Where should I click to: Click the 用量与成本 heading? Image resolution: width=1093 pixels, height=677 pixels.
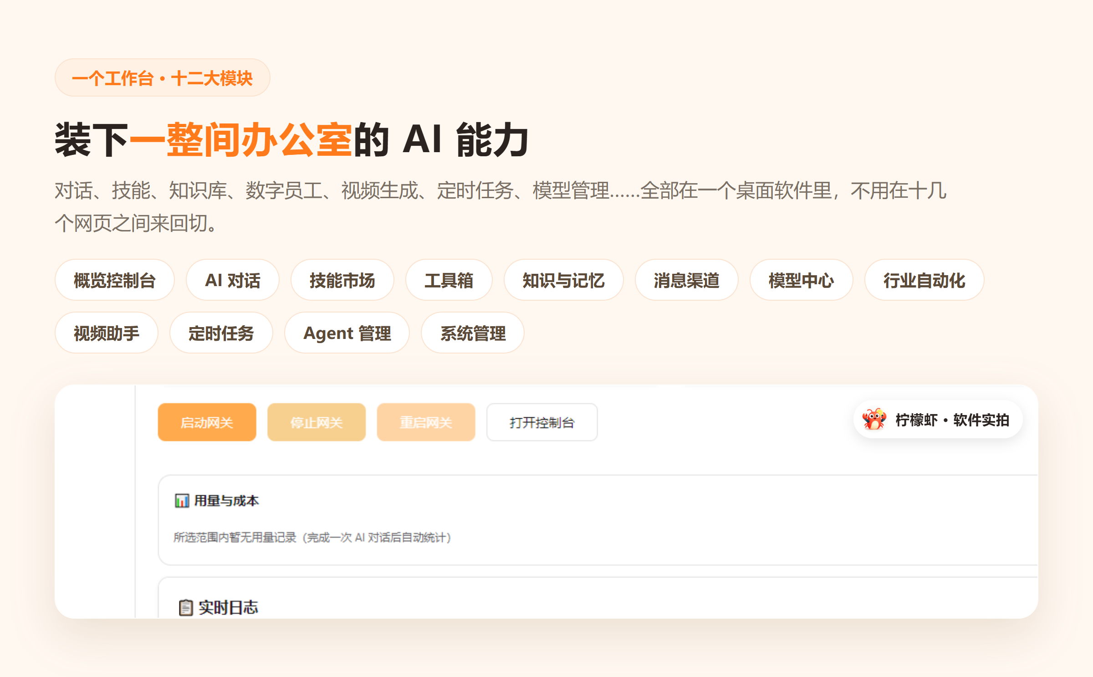coord(226,501)
